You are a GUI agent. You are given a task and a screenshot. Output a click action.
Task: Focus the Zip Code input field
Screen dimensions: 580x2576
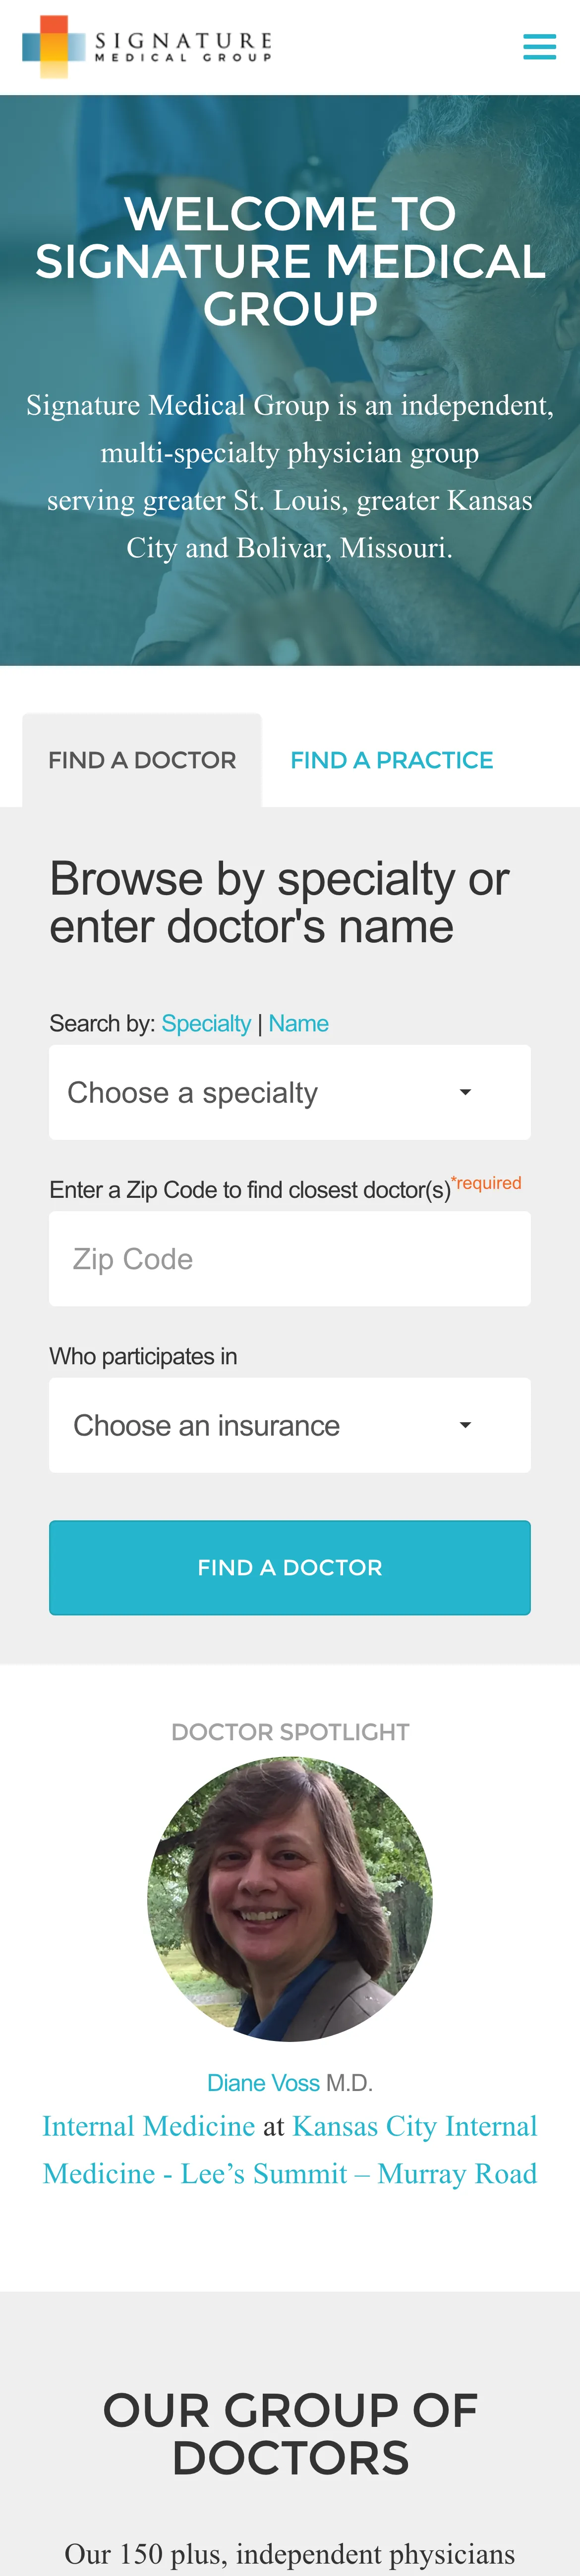pos(290,1258)
